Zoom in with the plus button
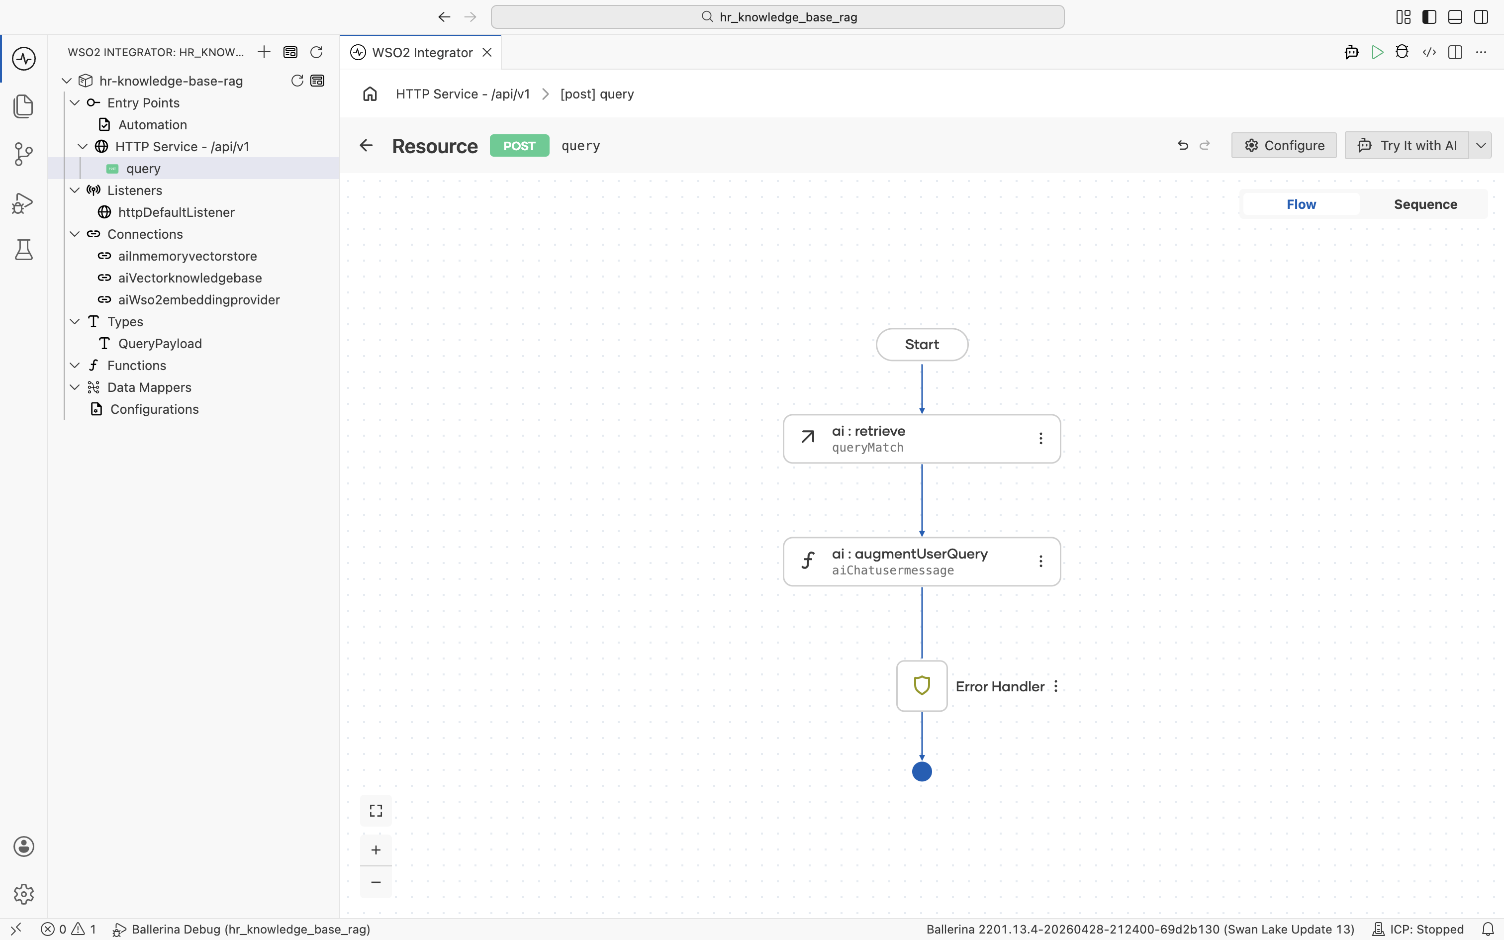 [x=376, y=850]
